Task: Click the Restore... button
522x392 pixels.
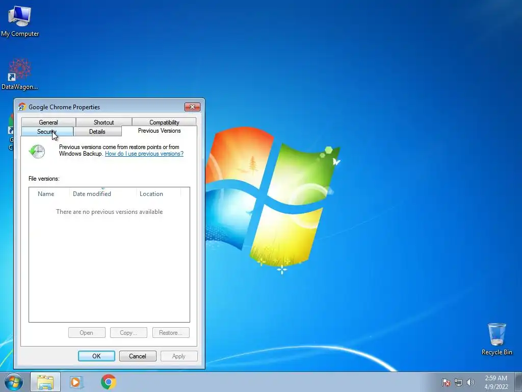Action: click(x=171, y=333)
